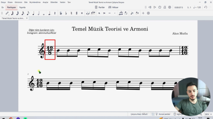Select the whole note duration
Viewport: 213px width, 119px height.
pyautogui.click(x=44, y=14)
